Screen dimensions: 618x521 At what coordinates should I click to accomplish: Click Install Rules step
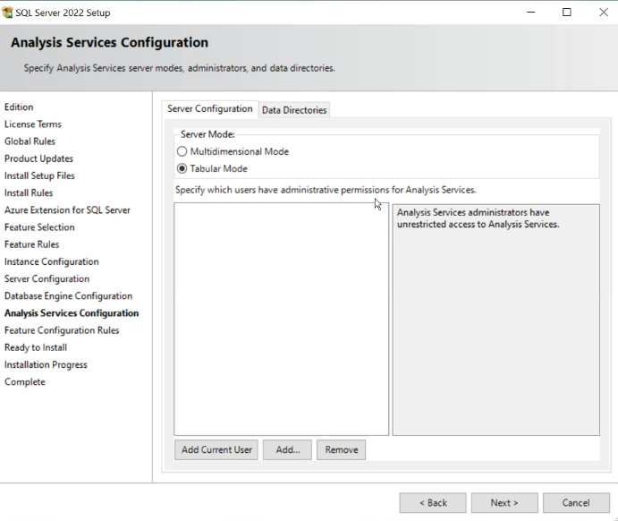click(x=29, y=192)
